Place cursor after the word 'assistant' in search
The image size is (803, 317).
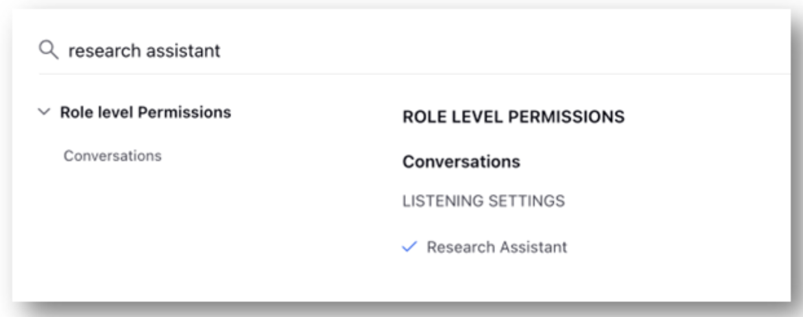(221, 50)
